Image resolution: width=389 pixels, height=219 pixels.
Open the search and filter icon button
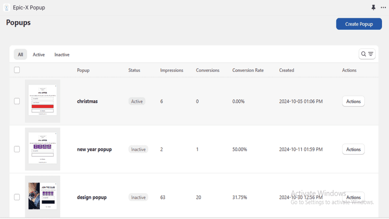(x=367, y=54)
